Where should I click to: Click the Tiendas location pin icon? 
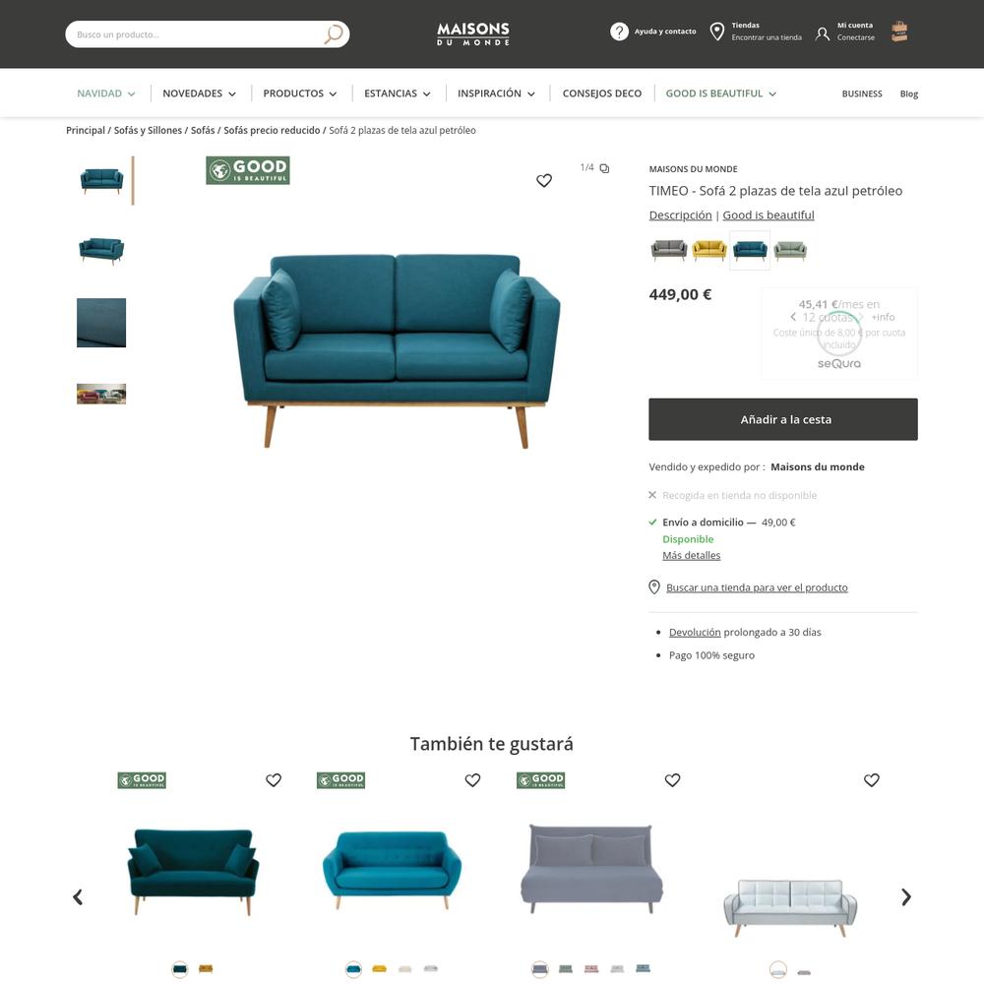point(716,31)
